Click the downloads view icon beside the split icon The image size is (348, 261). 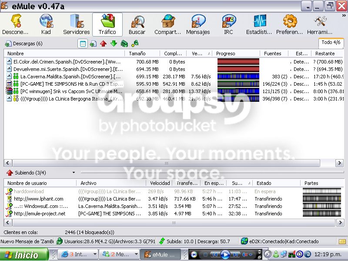[93, 43]
